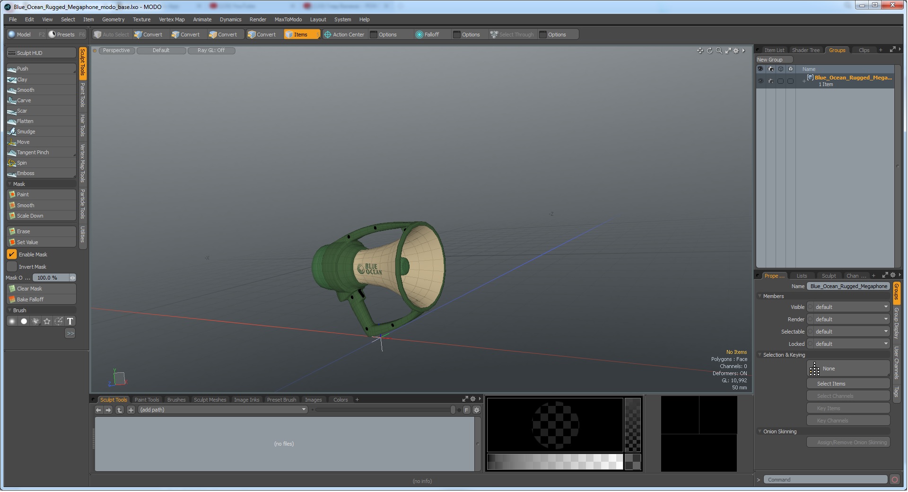Choose the Carve sculpt tool
This screenshot has height=492, width=908.
tap(41, 100)
